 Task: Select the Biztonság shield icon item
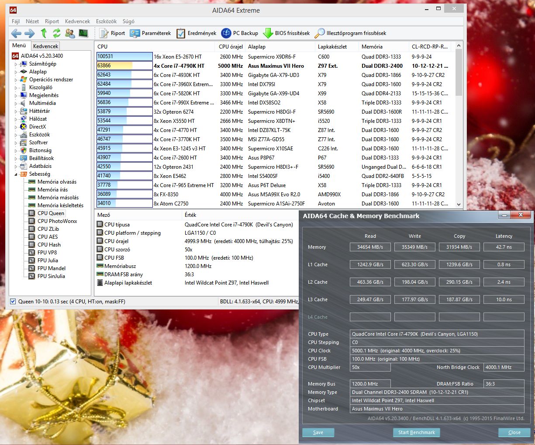24,150
